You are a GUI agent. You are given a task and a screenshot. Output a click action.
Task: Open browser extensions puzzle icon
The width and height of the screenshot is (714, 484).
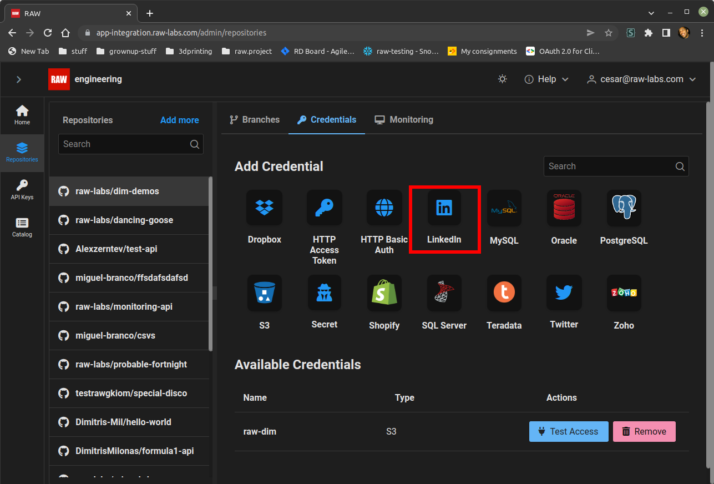pos(648,33)
